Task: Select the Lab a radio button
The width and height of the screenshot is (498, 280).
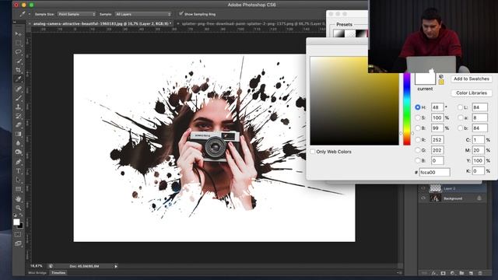Action: coord(460,117)
